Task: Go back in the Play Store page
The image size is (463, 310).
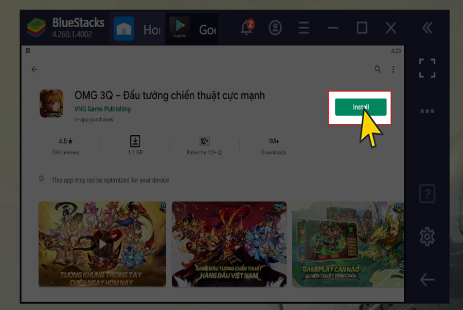Action: point(34,69)
